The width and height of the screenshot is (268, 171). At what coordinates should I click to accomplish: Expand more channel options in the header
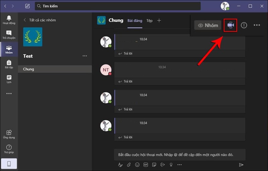257,25
